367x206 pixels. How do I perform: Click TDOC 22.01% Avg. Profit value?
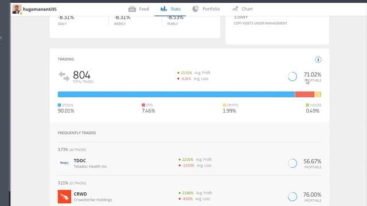tap(188, 160)
